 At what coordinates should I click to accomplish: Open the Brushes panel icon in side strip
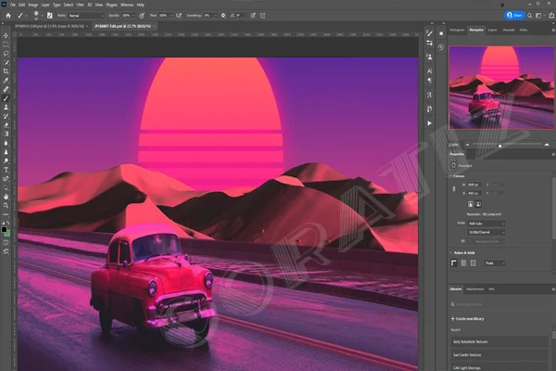click(x=429, y=33)
